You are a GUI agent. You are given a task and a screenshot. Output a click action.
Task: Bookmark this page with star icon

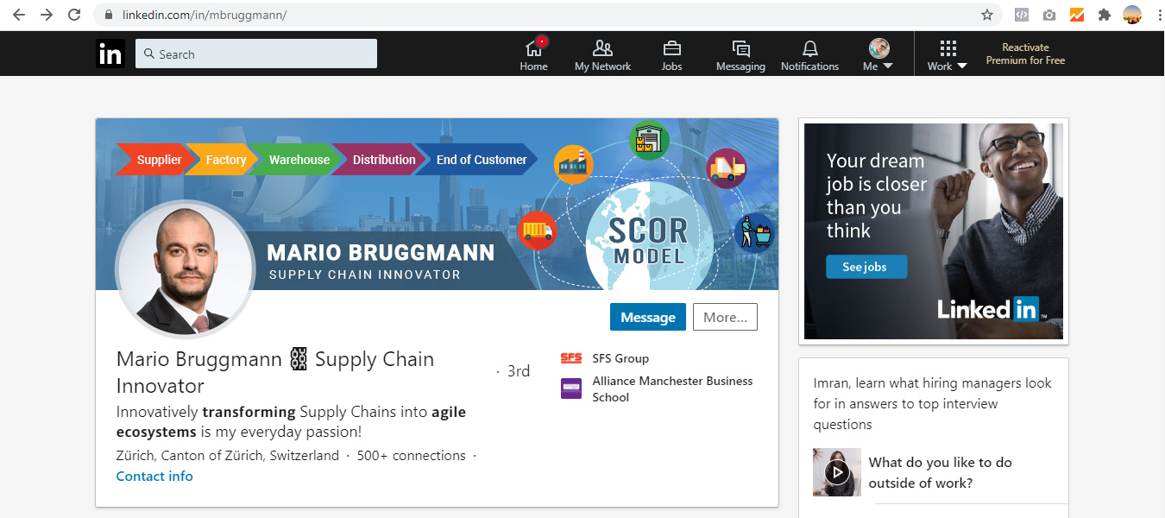(x=987, y=15)
